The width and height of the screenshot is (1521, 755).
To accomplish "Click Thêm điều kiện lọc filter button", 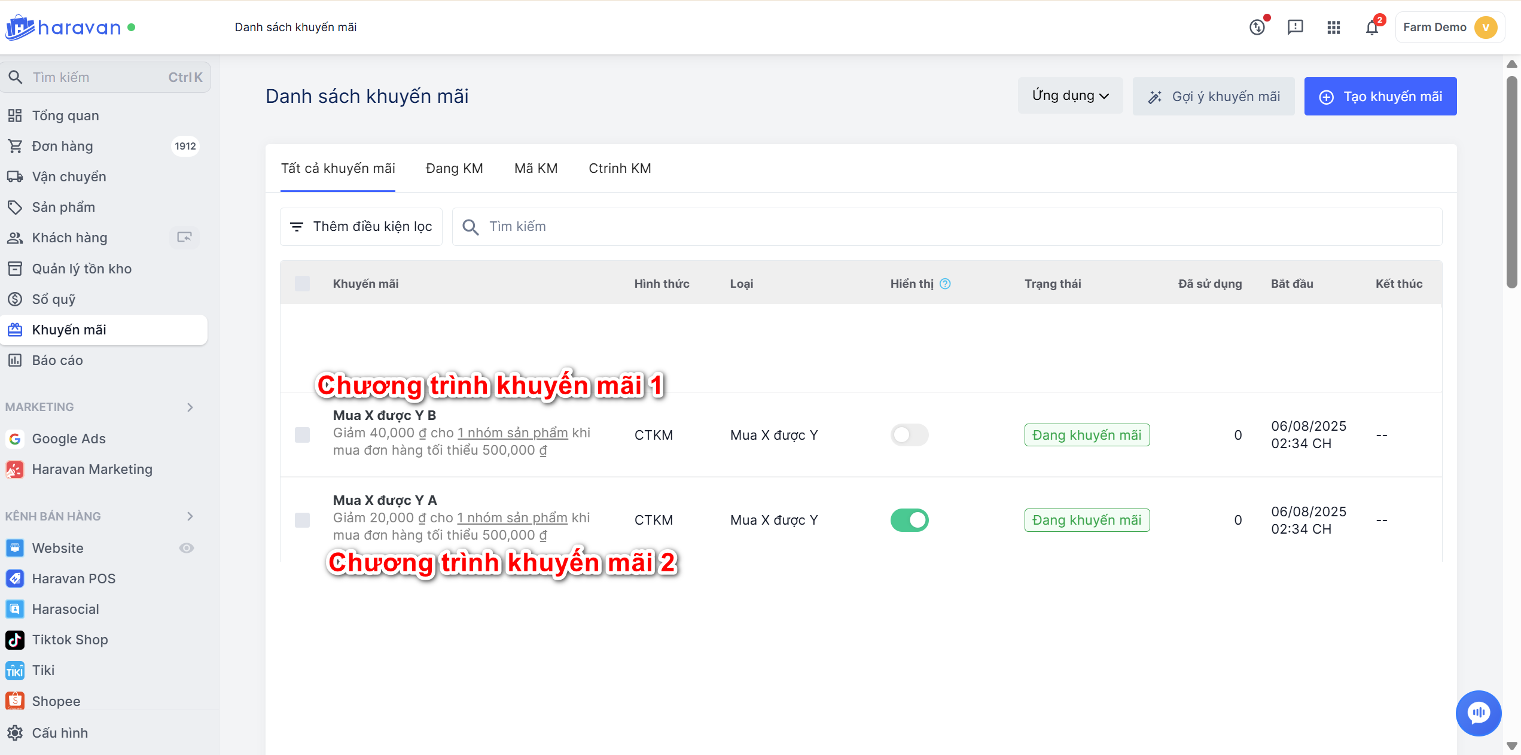I will pos(361,227).
